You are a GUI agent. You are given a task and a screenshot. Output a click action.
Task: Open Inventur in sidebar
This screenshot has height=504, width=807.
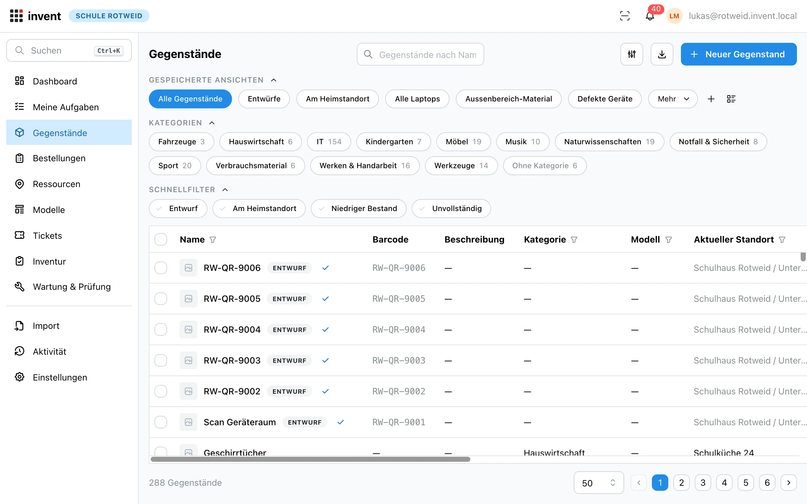click(69, 261)
